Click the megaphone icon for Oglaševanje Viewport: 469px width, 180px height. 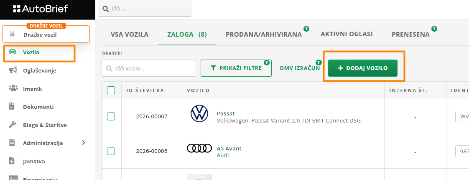(13, 70)
